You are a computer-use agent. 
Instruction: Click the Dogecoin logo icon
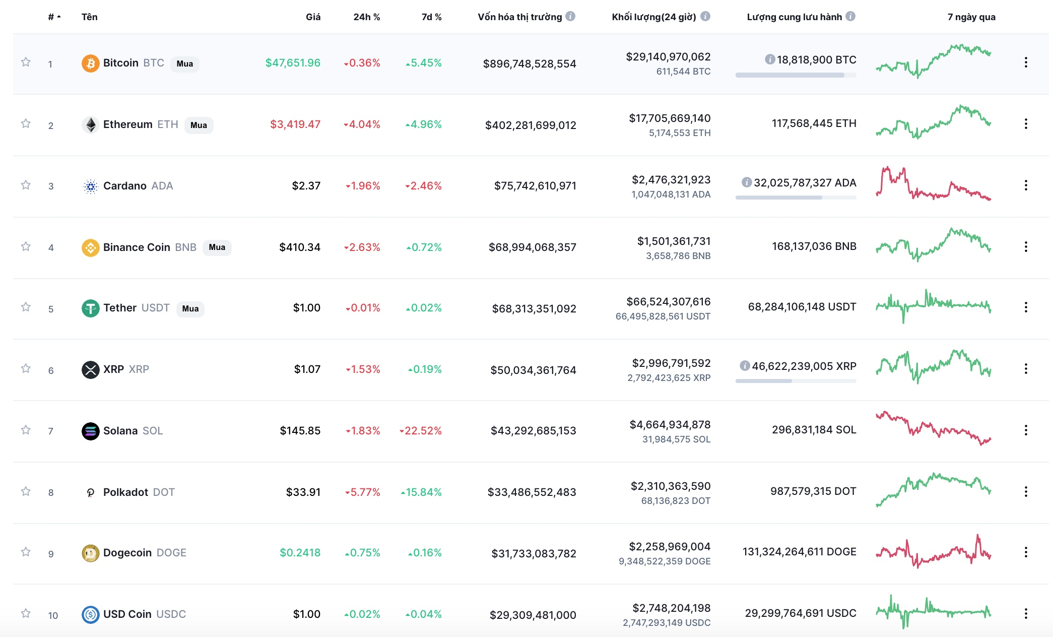click(91, 553)
